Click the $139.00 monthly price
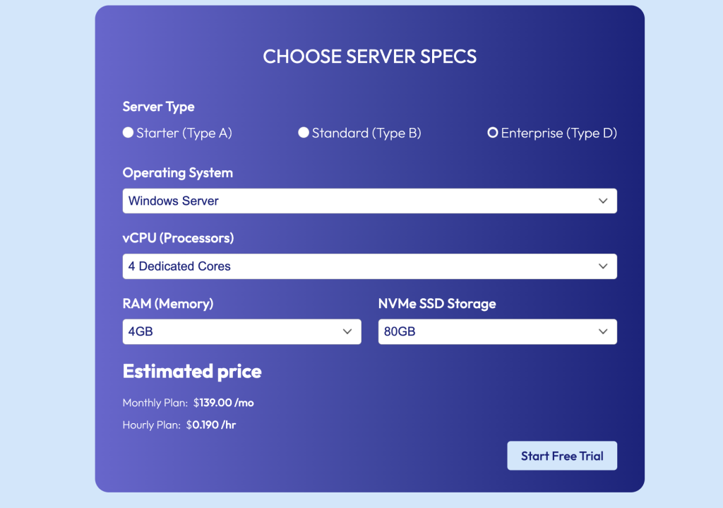The width and height of the screenshot is (723, 508). point(224,403)
